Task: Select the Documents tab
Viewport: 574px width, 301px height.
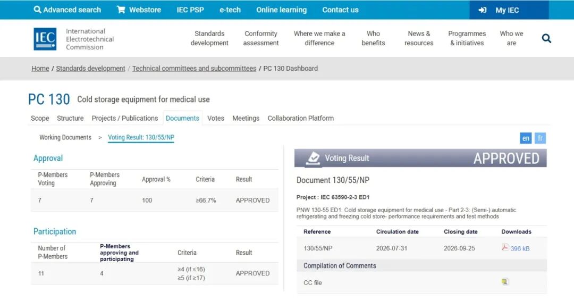Action: 182,118
